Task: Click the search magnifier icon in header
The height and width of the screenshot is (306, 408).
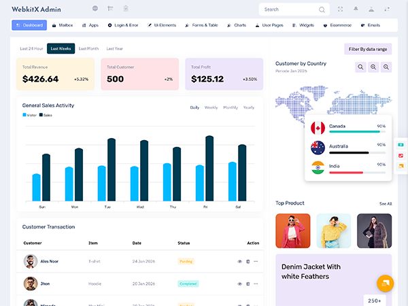Action: click(x=322, y=10)
